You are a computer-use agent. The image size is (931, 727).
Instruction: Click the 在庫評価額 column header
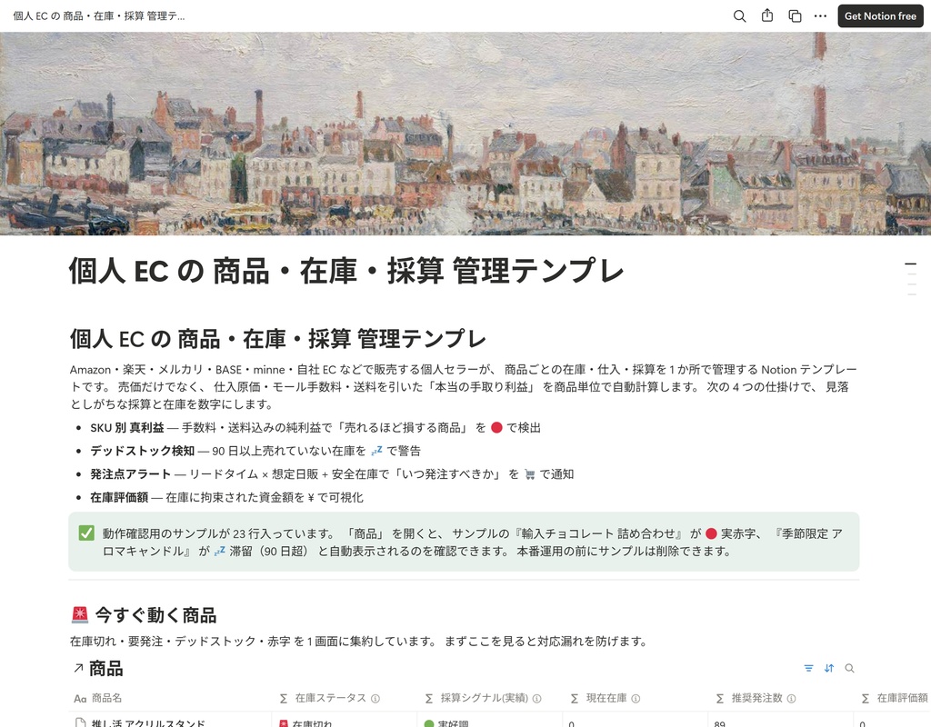tap(893, 699)
